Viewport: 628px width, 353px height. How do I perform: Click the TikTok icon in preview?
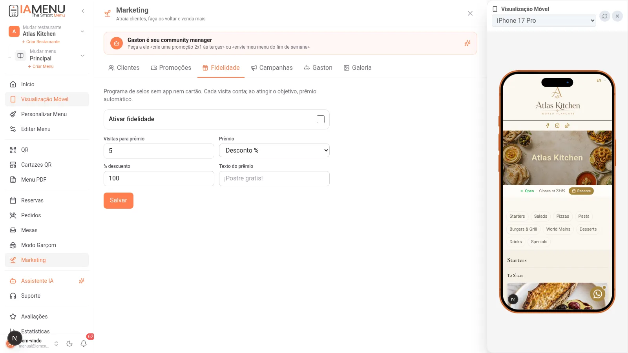[x=567, y=126]
